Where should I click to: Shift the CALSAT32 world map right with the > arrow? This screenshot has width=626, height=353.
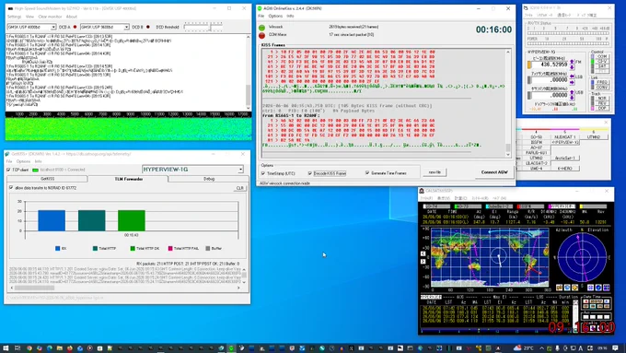423,262
